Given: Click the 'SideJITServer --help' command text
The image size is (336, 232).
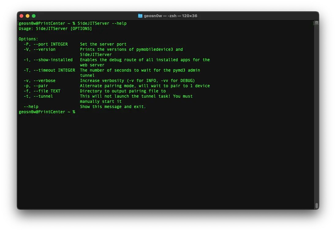Looking at the screenshot, I should tap(102, 23).
